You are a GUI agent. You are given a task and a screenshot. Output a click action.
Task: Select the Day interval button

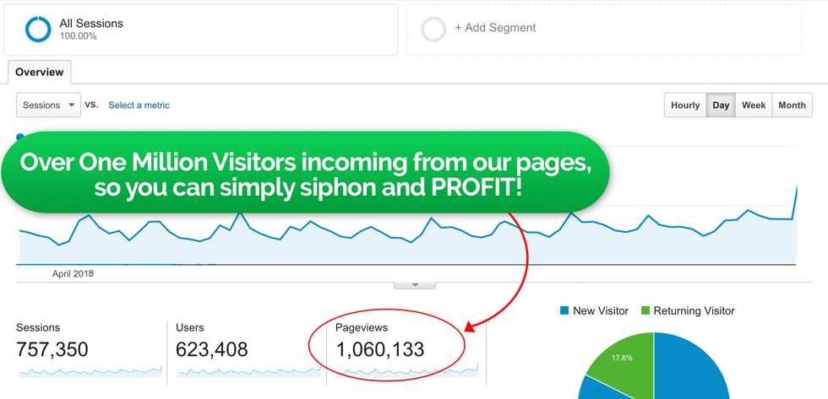(721, 105)
